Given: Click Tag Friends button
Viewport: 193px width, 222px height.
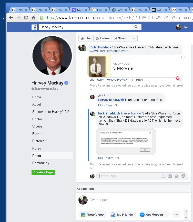Looking at the screenshot, I should pyautogui.click(x=123, y=215).
